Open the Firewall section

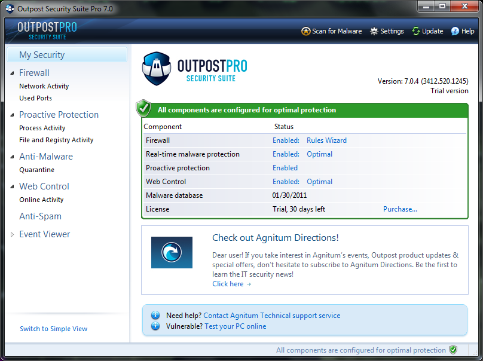(34, 73)
